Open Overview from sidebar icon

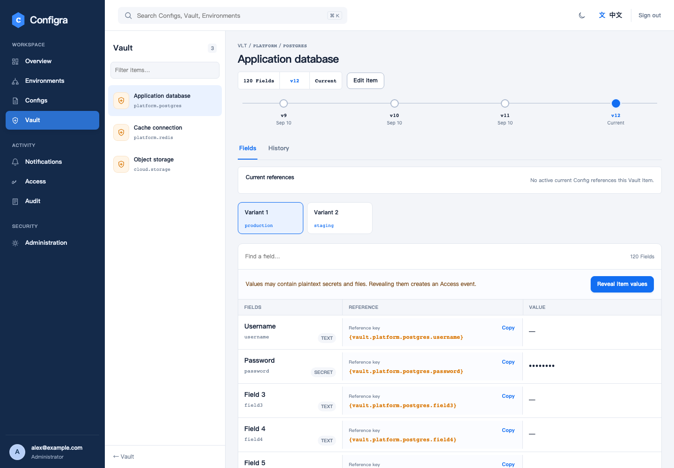tap(15, 61)
